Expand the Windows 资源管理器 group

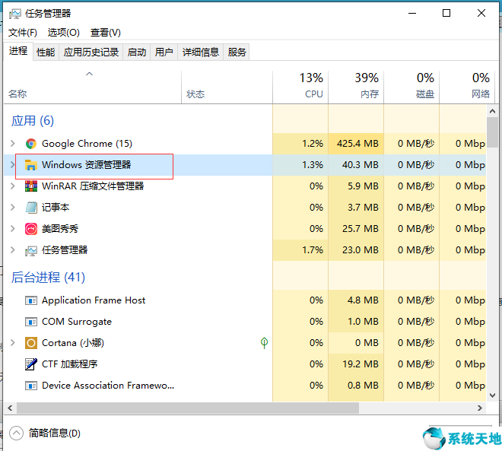point(12,165)
